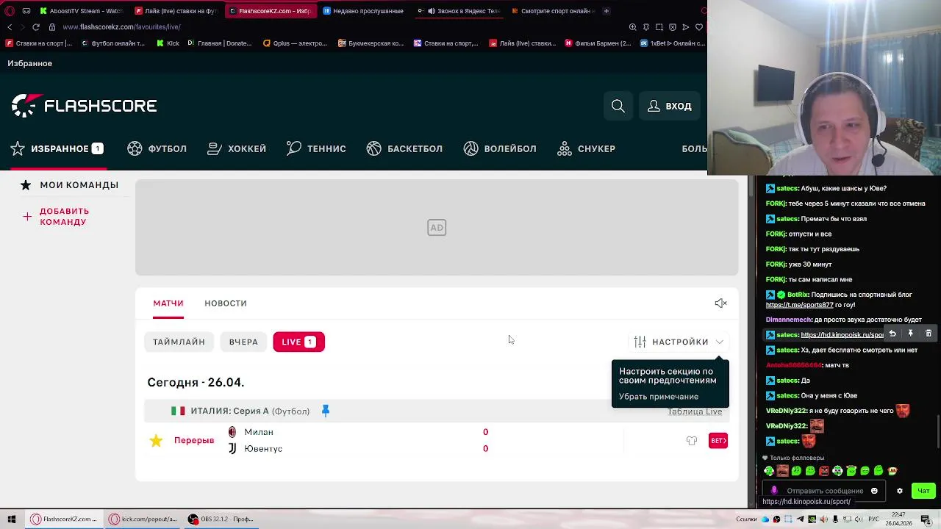The image size is (941, 529).
Task: Click the pin icon on satecs message
Action: point(910,334)
